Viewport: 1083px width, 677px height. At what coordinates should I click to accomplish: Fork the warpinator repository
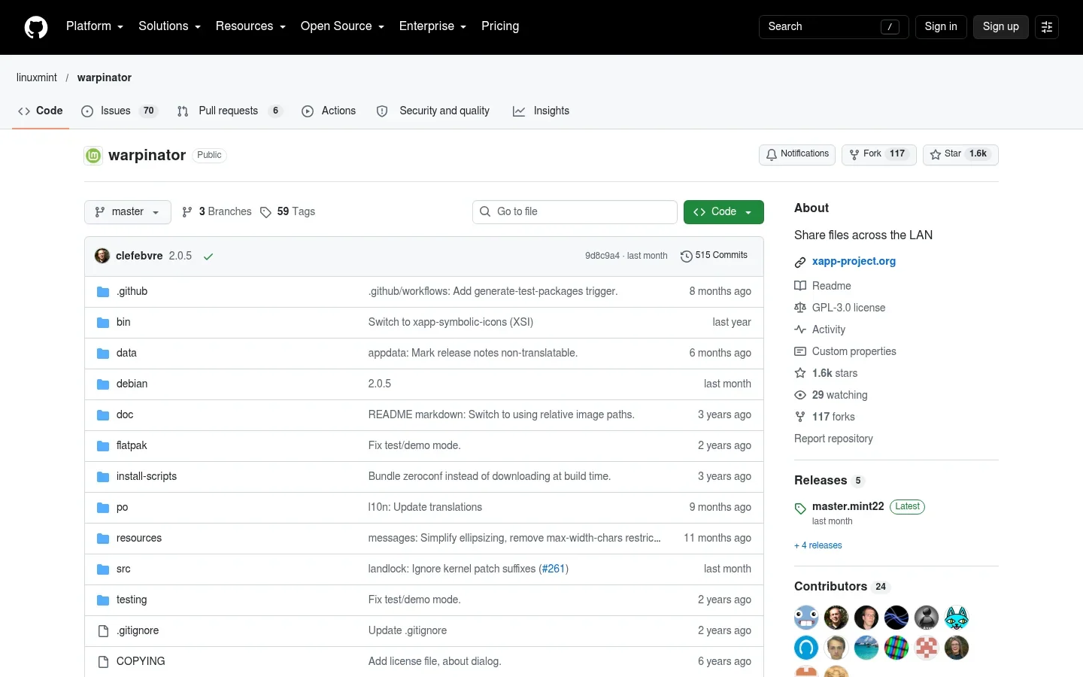(879, 154)
